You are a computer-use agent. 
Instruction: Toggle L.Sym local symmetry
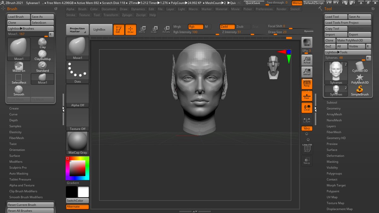click(307, 120)
